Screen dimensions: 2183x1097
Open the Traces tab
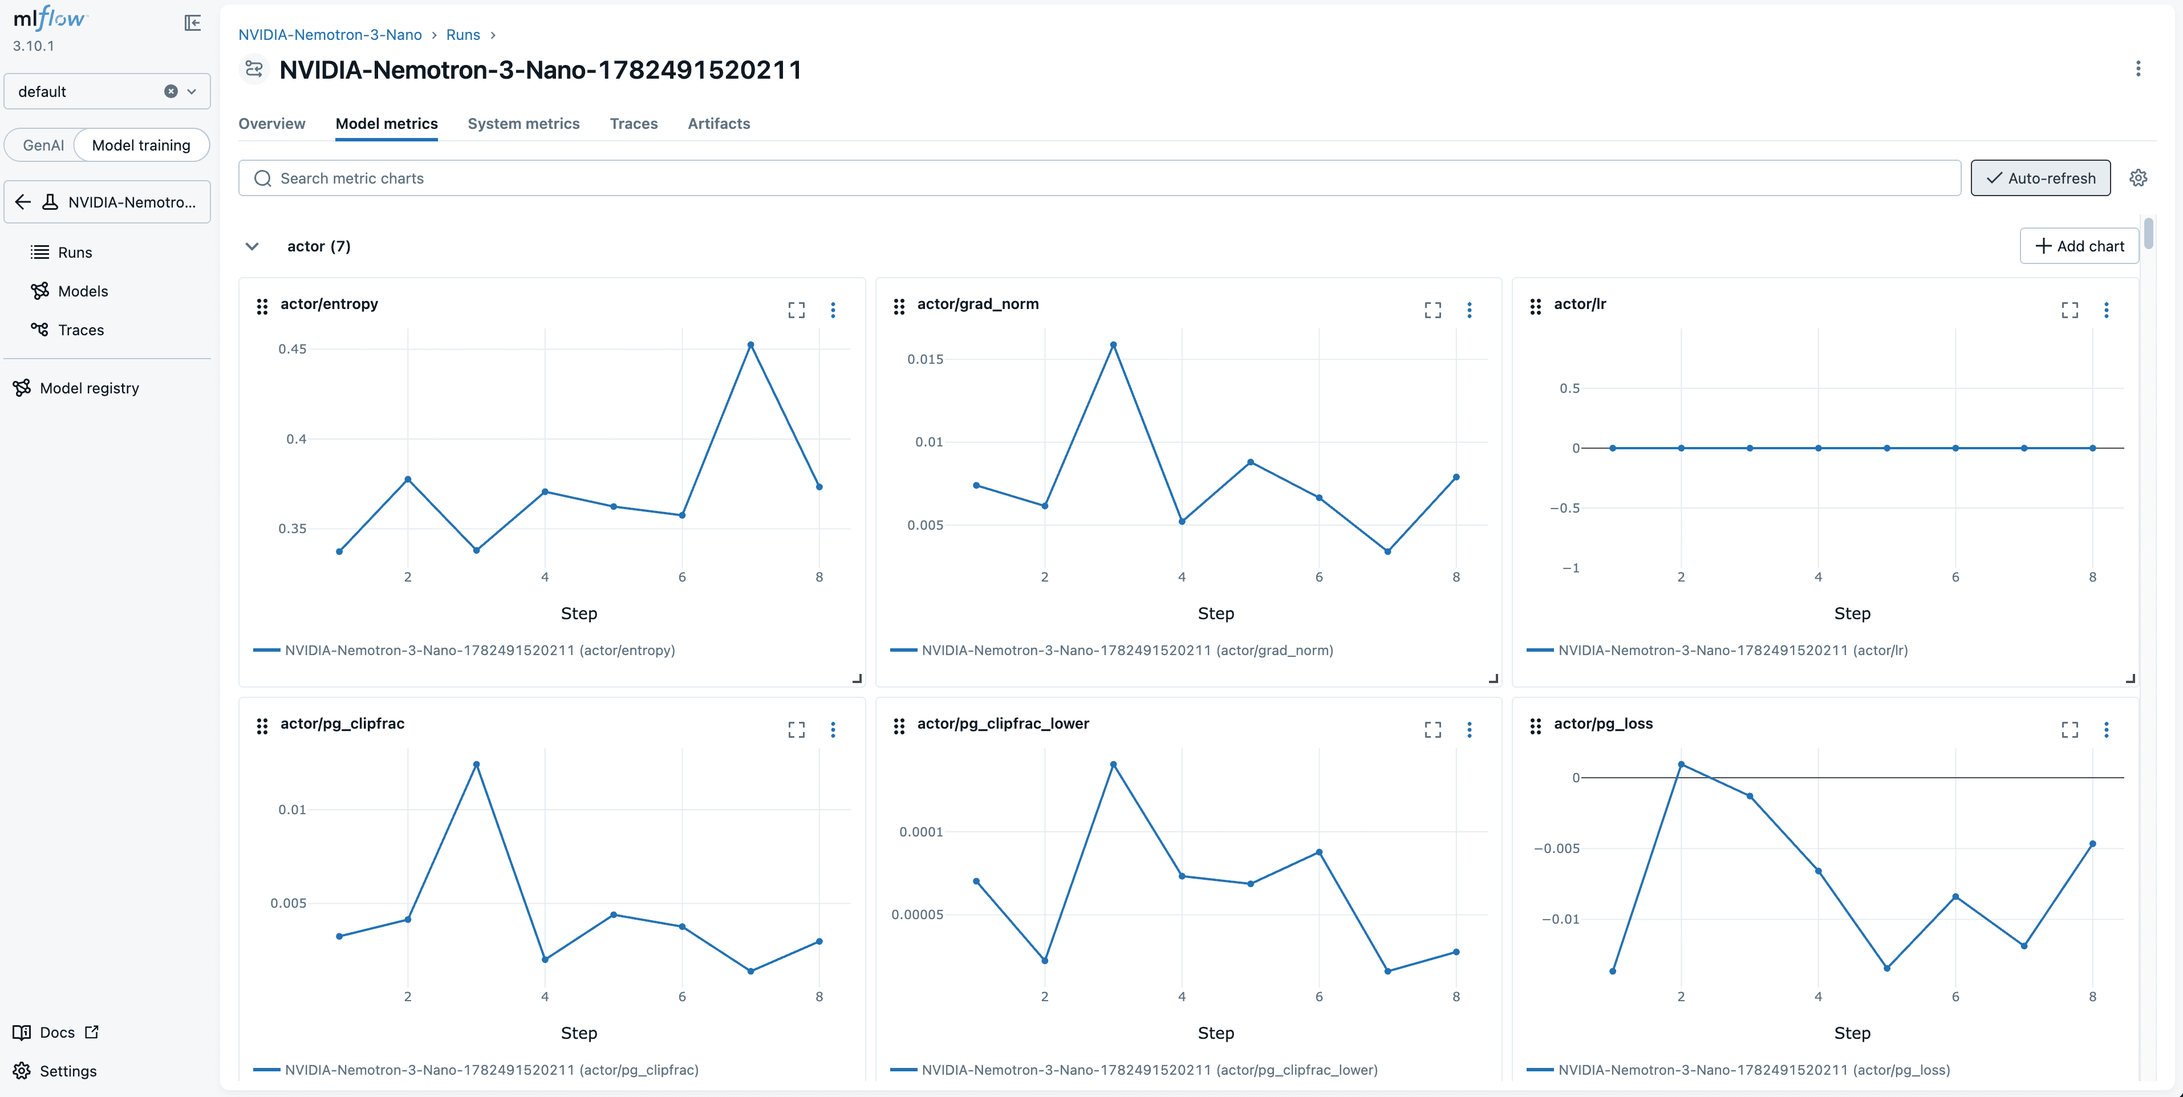point(634,124)
